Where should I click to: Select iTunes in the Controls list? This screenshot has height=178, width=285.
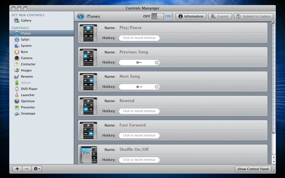click(42, 33)
